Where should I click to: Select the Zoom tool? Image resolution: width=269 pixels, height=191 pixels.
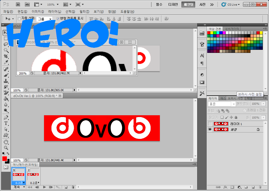[6, 148]
